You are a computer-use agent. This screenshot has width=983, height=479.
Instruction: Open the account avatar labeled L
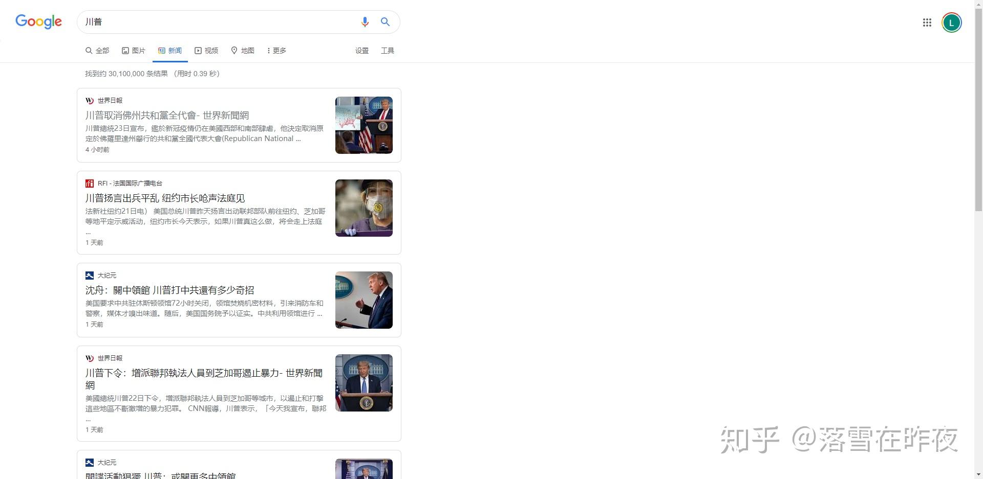[951, 22]
